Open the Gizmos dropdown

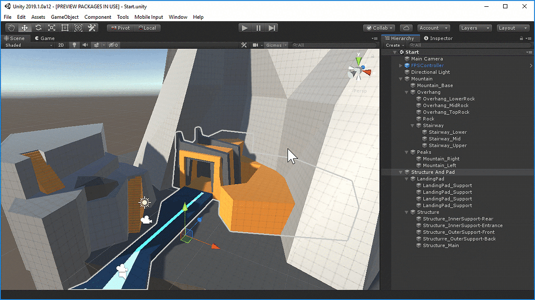click(276, 45)
